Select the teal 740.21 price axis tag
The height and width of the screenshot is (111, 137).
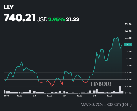point(128,45)
